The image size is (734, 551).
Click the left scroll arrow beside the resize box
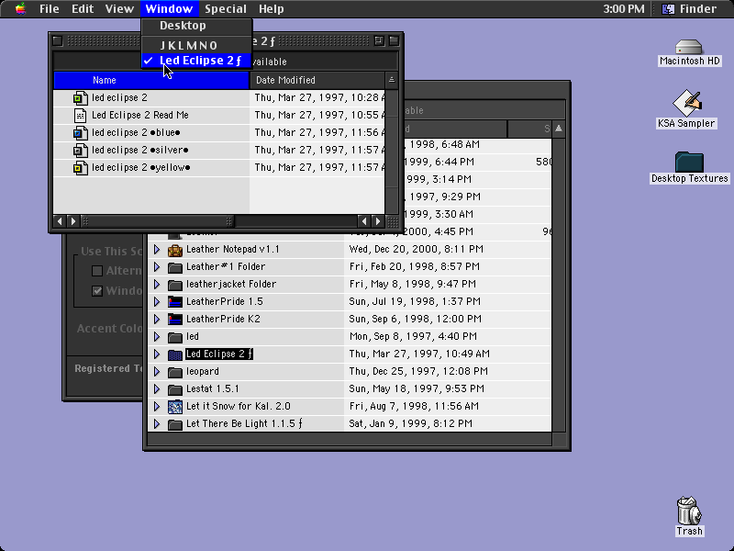(364, 221)
